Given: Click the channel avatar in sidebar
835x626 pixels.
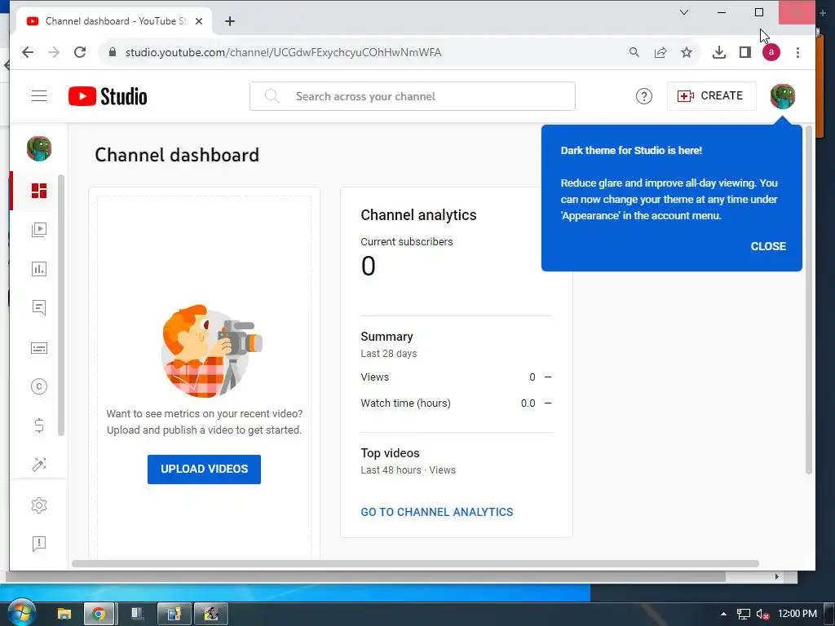Looking at the screenshot, I should coord(39,148).
